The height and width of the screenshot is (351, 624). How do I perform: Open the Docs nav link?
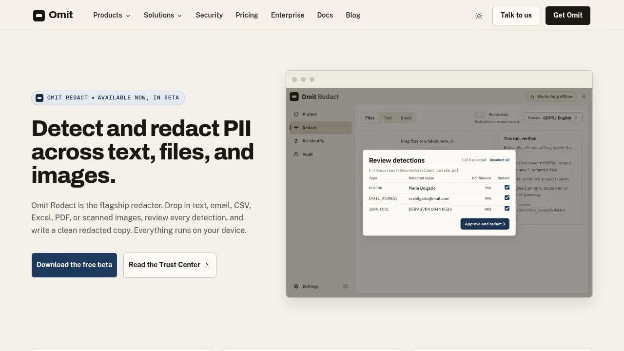tap(325, 15)
